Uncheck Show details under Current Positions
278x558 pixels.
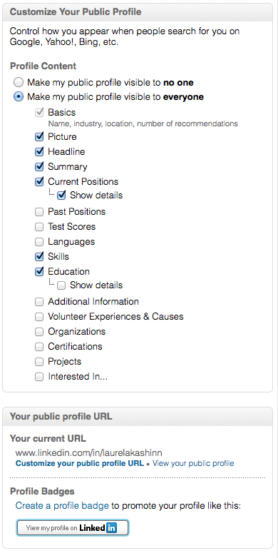[61, 196]
